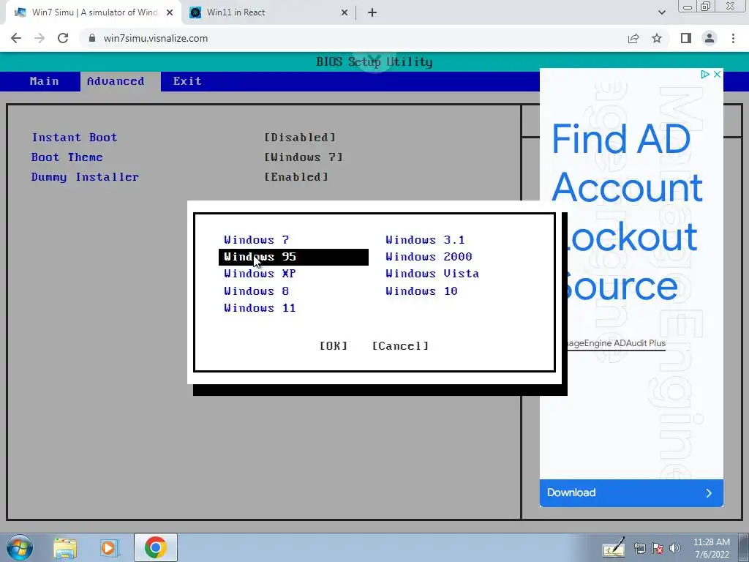749x562 pixels.
Task: Choose Windows Vista theme
Action: 432,274
